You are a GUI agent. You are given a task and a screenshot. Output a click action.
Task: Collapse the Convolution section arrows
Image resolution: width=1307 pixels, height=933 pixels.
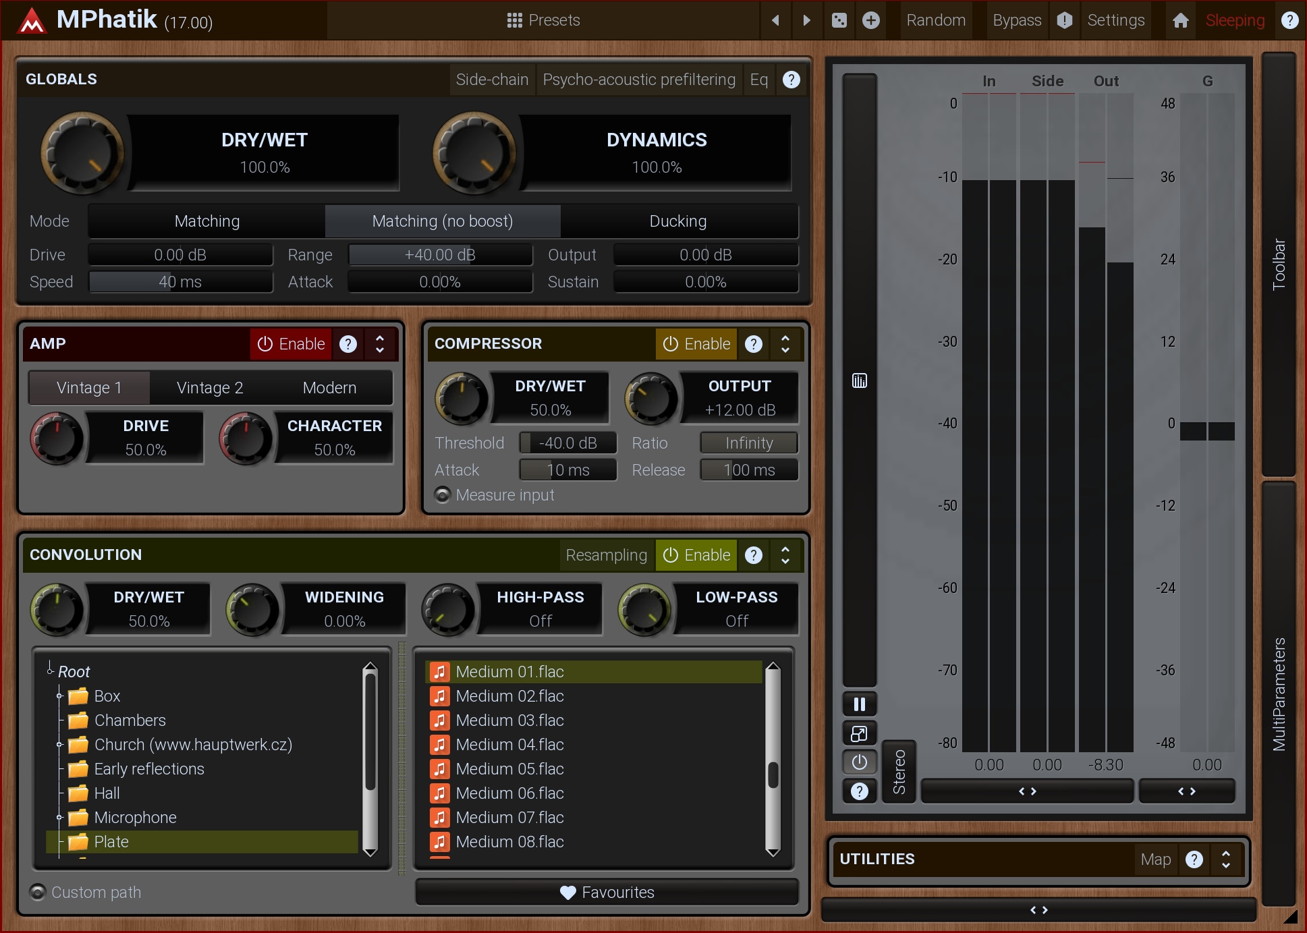[x=785, y=555]
